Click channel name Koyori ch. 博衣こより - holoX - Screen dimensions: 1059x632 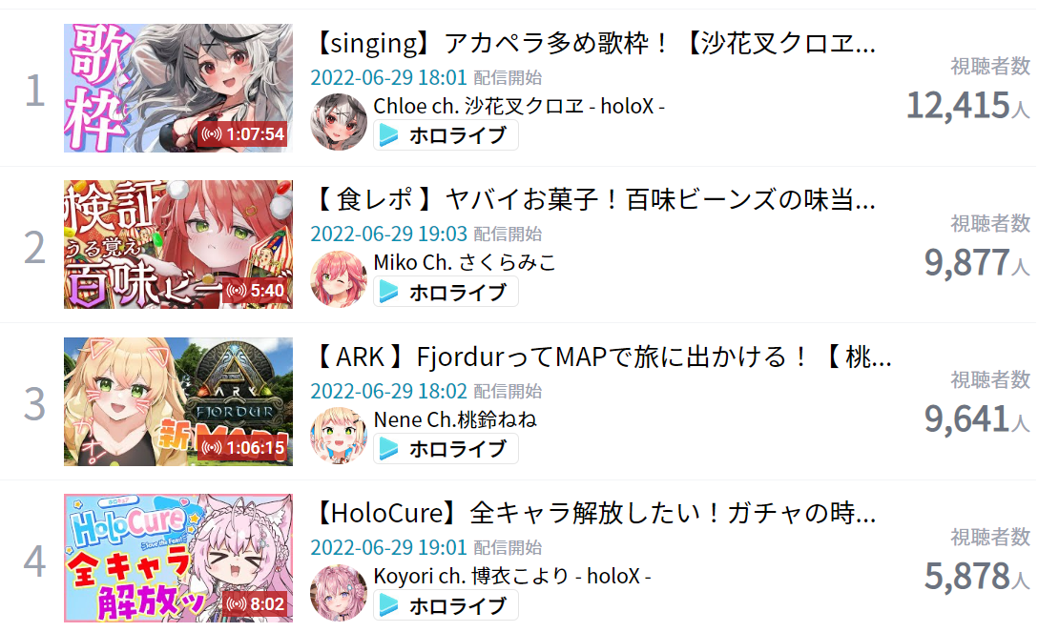512,576
